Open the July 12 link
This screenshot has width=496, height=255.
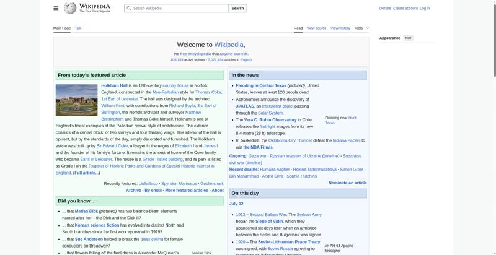coord(236,204)
